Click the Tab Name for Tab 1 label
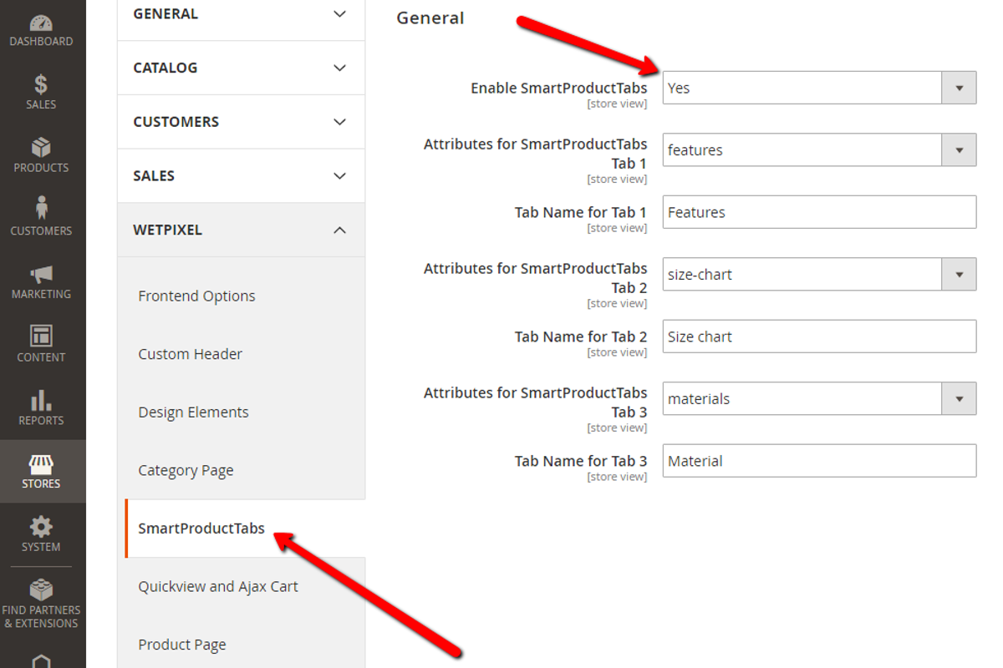1003x668 pixels. 581,212
